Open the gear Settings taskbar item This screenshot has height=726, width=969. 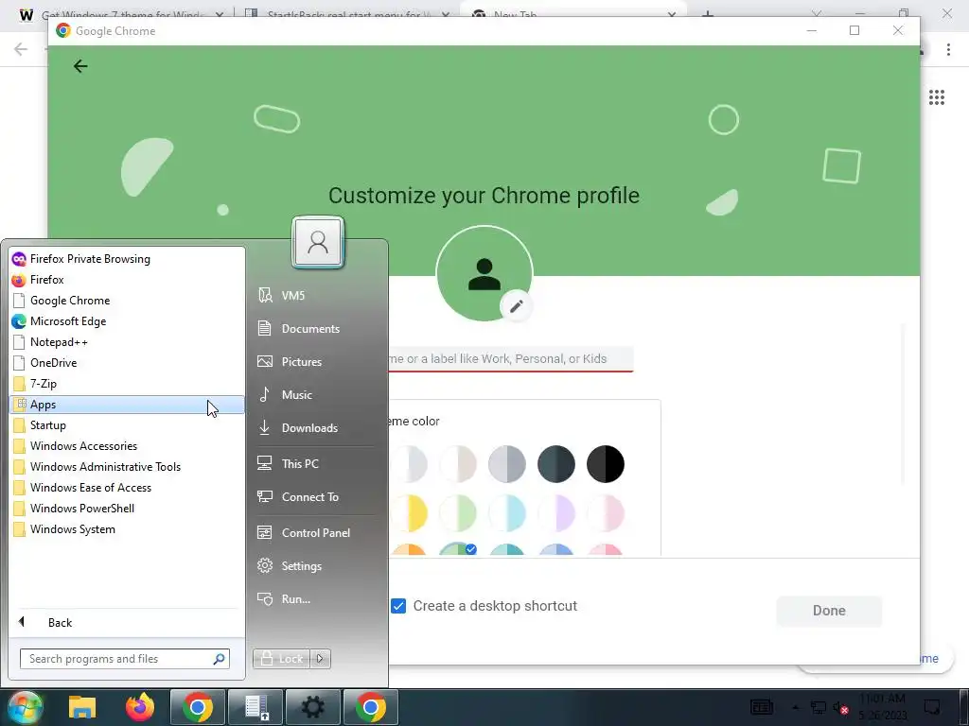(x=312, y=707)
